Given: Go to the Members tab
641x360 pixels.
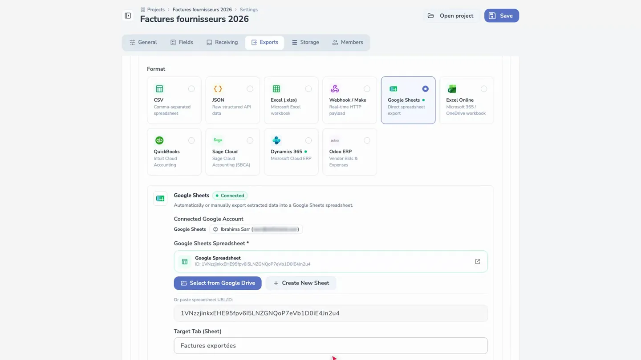Looking at the screenshot, I should tap(348, 42).
